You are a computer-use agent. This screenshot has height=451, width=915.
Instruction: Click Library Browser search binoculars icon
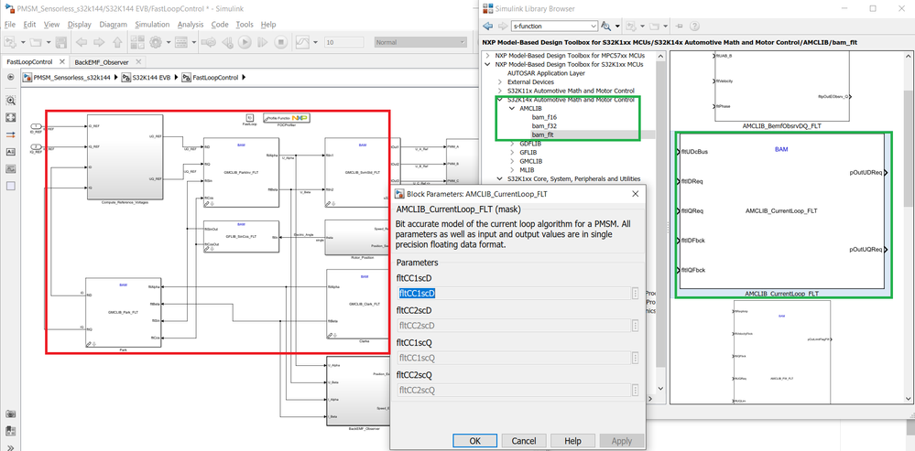605,26
